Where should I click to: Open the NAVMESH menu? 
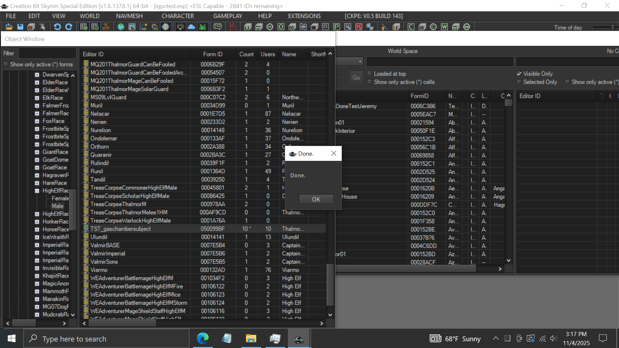click(x=129, y=16)
